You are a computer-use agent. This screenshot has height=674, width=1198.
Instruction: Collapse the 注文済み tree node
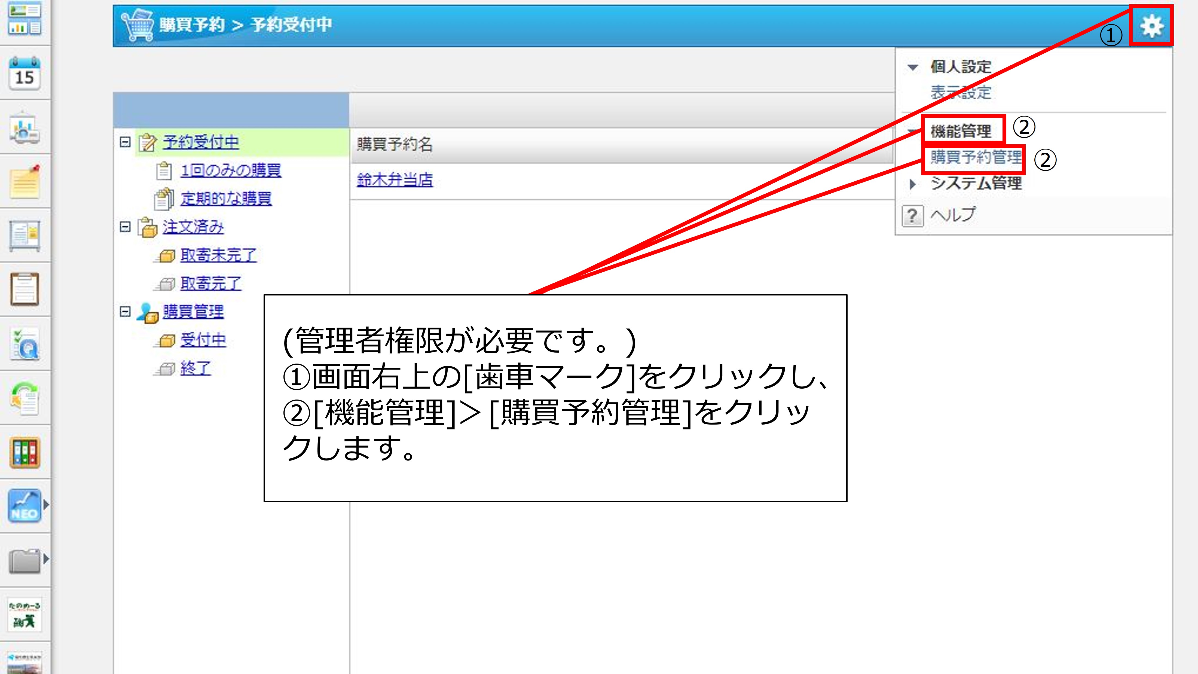coord(125,227)
